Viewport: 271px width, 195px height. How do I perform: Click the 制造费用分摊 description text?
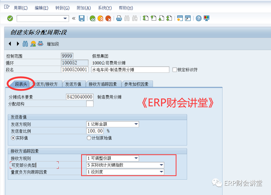(x=109, y=97)
